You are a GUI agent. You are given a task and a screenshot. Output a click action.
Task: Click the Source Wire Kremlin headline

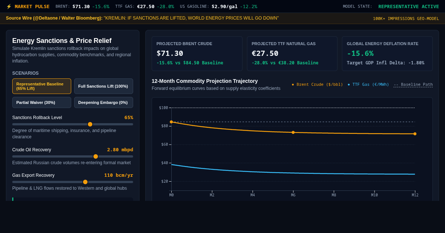191,18
